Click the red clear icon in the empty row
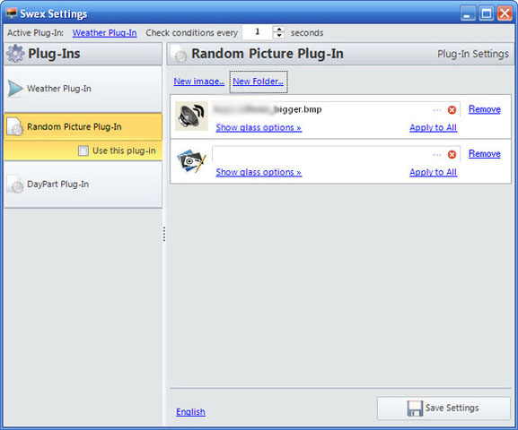 click(x=452, y=154)
